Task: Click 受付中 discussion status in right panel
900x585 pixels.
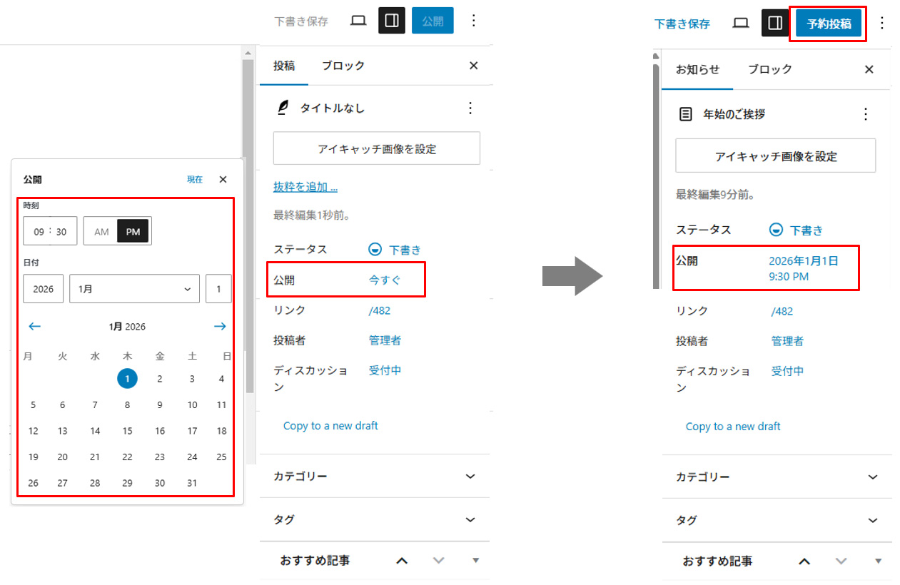Action: tap(787, 371)
